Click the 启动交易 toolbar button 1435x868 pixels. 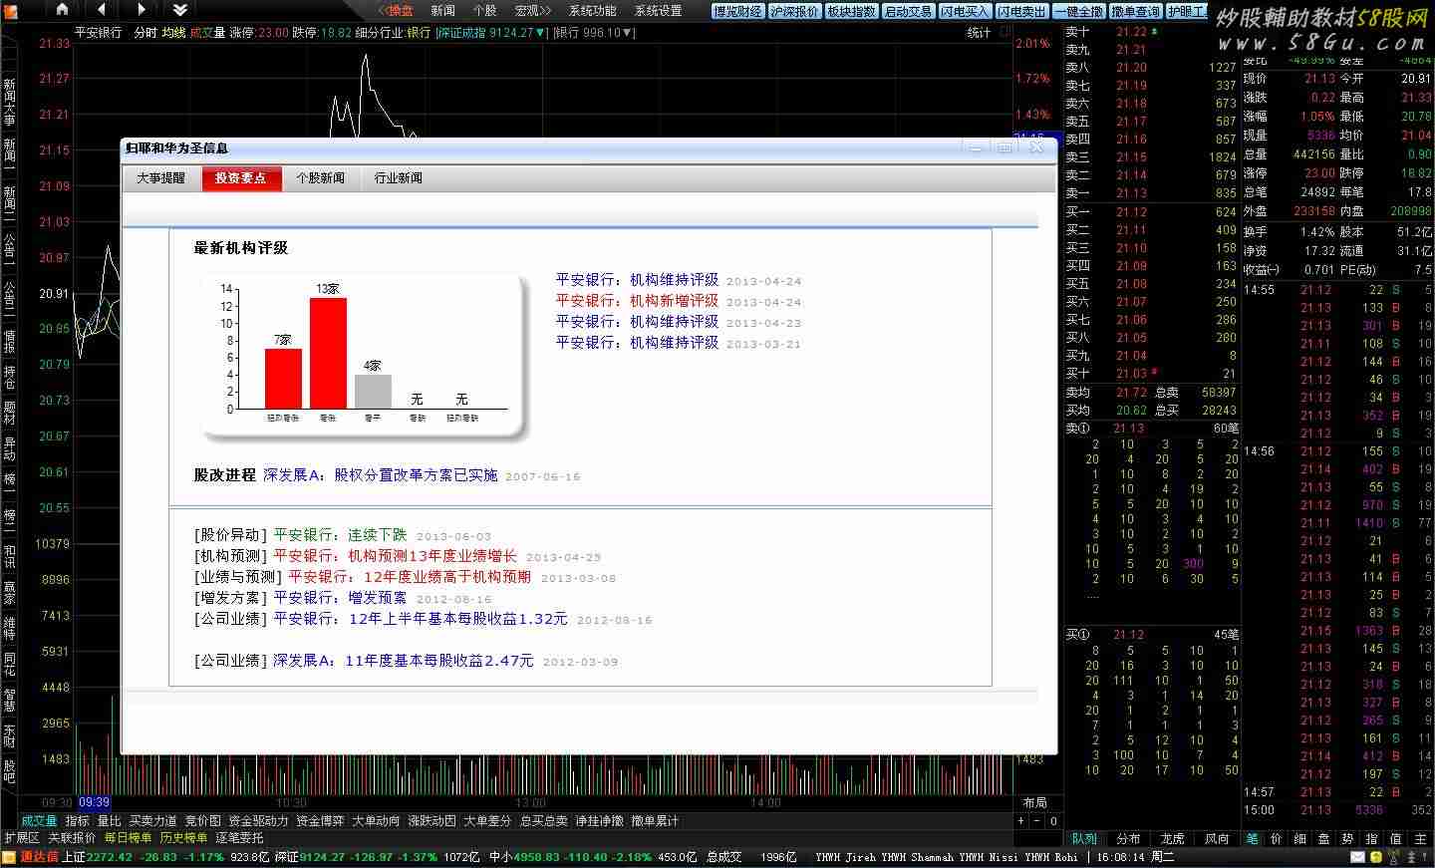(909, 11)
